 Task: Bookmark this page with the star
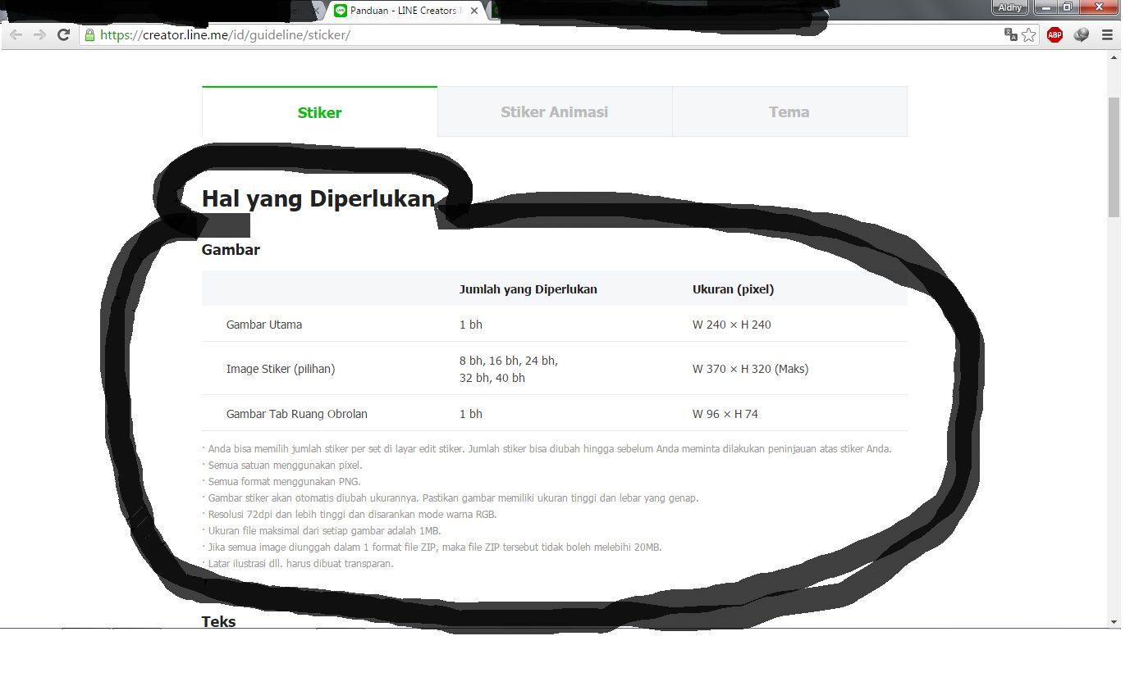coord(1029,34)
